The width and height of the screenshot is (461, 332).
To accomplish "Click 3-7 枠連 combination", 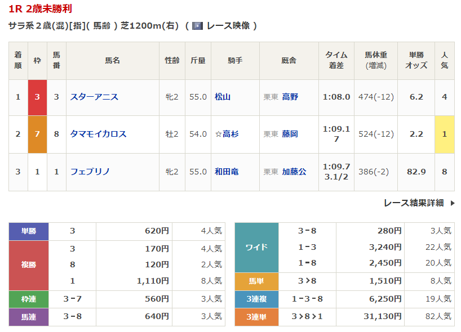I will 72,299.
